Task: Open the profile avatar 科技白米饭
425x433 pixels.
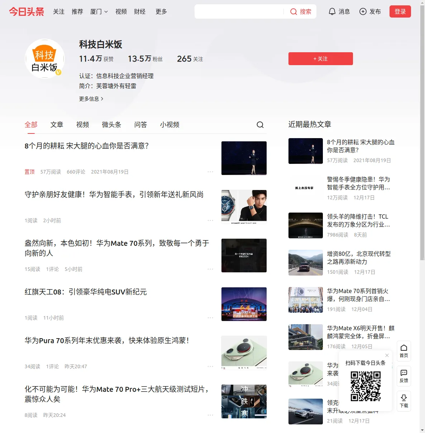Action: click(x=44, y=59)
